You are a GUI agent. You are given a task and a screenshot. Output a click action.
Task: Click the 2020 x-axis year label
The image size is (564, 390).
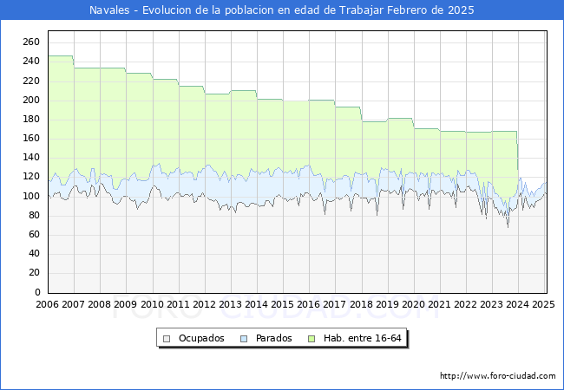[413, 304]
